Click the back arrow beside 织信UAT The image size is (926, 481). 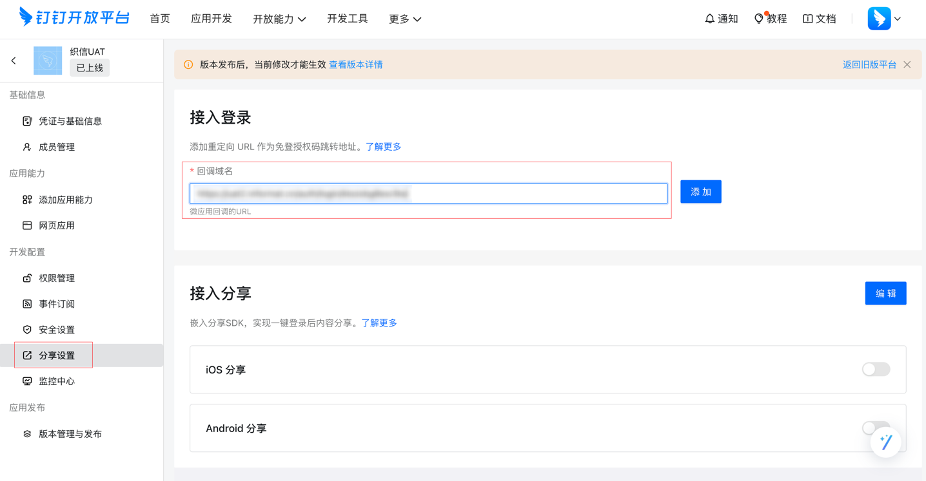point(14,61)
